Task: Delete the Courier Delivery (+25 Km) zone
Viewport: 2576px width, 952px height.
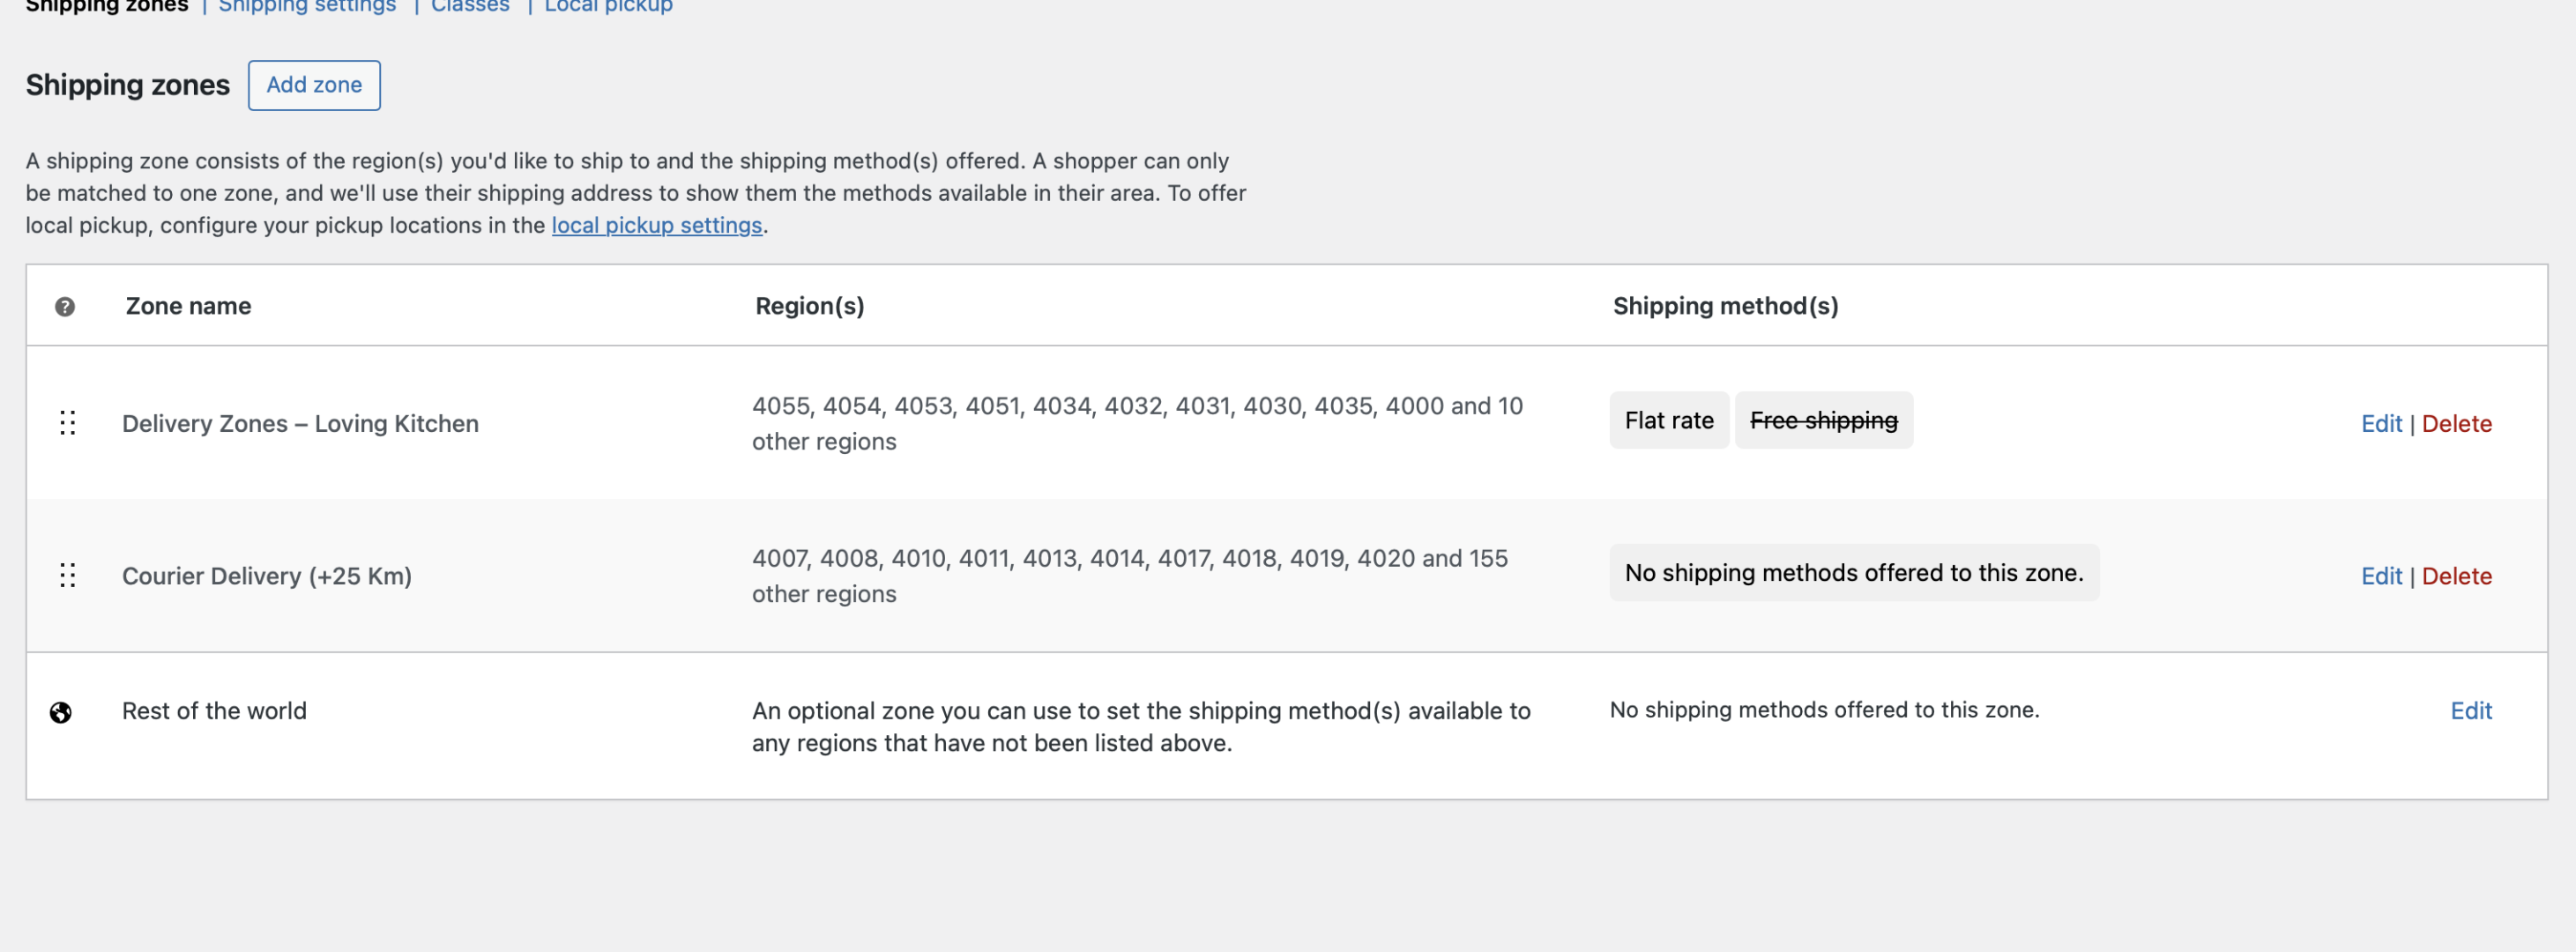Action: tap(2456, 576)
